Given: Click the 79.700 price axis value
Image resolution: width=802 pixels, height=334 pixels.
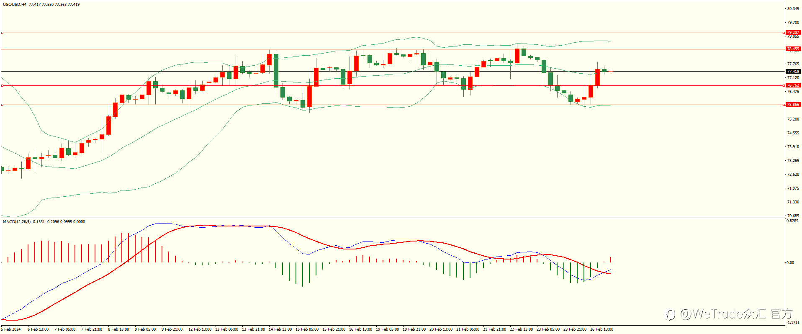Looking at the screenshot, I should tap(793, 23).
